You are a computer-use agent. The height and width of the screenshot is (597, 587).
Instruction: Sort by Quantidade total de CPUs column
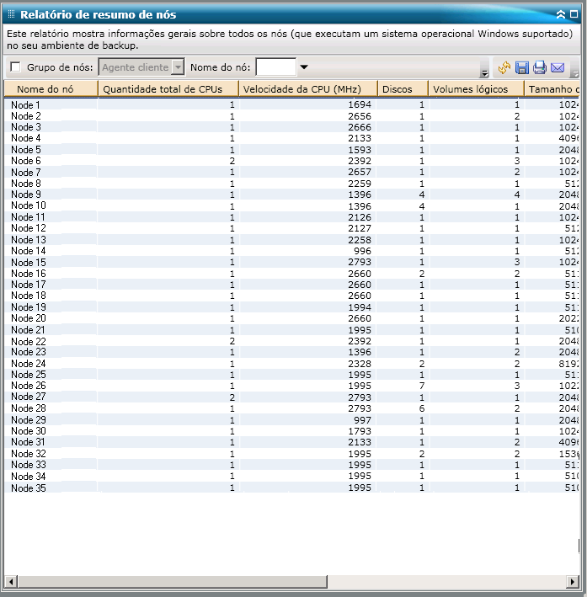click(168, 89)
